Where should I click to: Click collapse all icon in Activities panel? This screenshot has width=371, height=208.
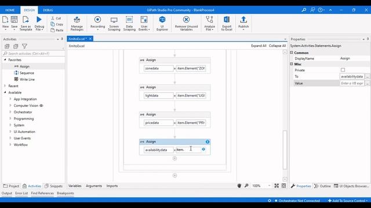click(16, 46)
